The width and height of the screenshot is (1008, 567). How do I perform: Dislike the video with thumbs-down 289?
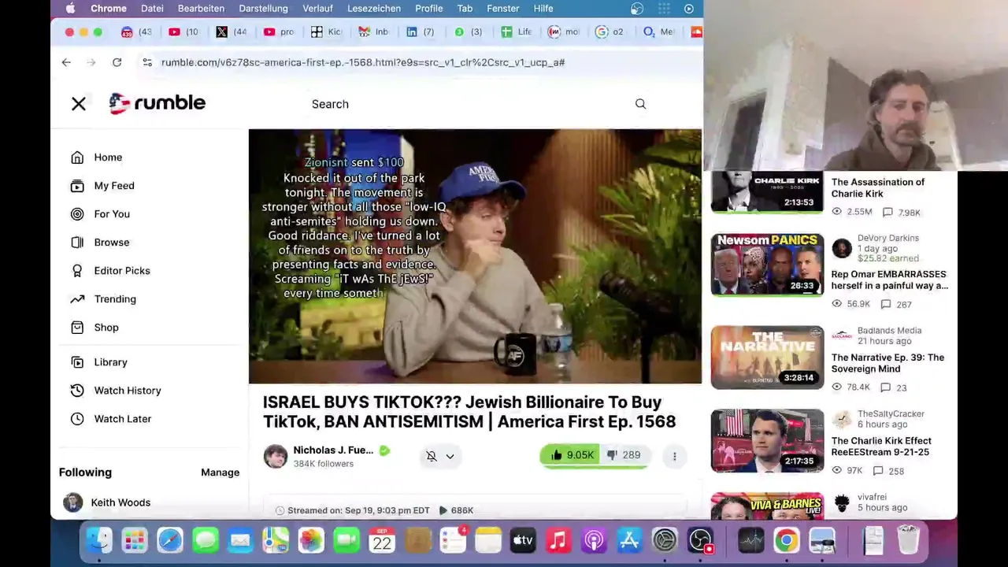click(x=624, y=455)
